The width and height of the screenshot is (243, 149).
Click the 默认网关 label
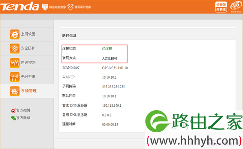69,96
